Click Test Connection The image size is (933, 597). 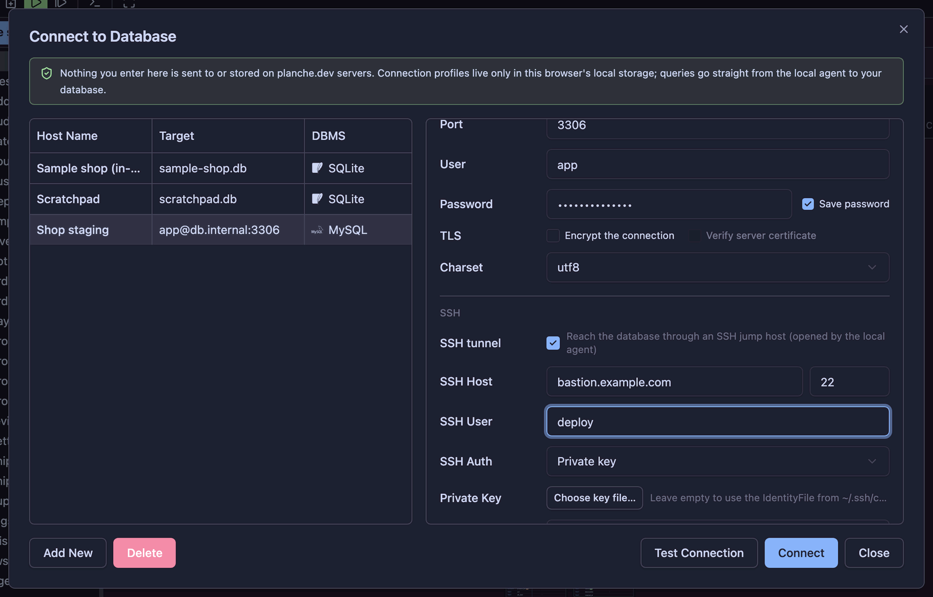[699, 553]
